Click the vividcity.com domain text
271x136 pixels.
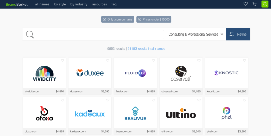(32, 91)
